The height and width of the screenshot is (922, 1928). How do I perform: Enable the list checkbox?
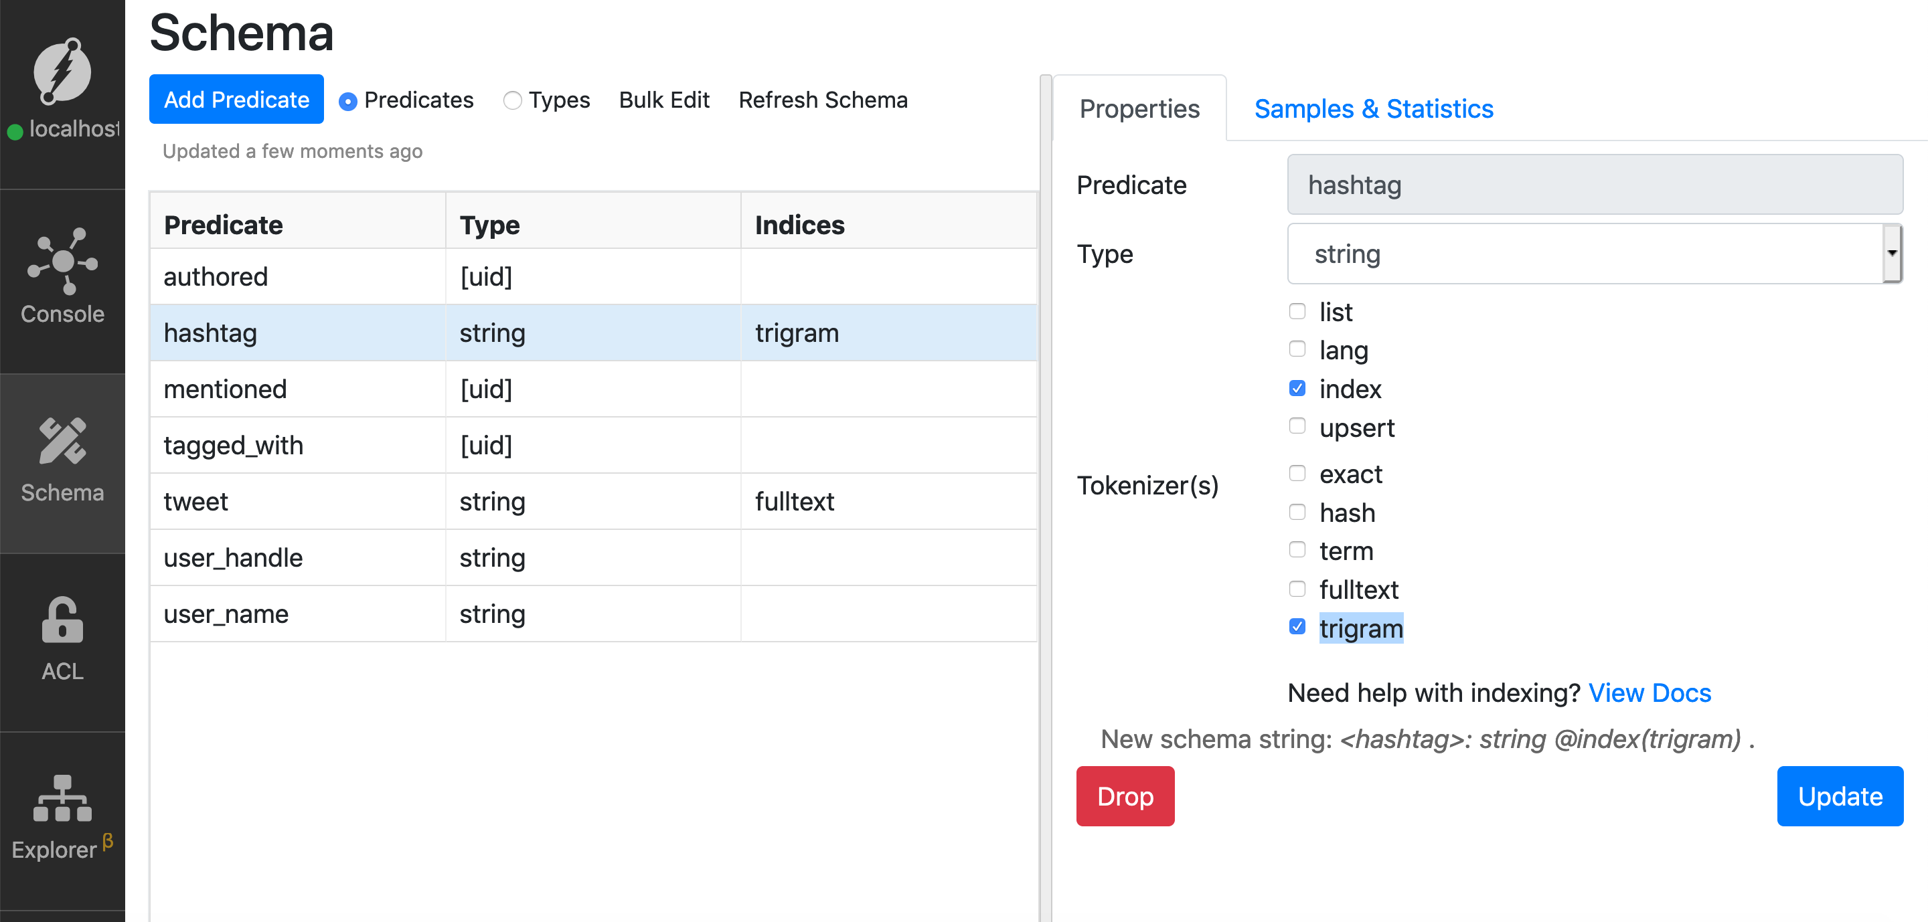point(1297,311)
